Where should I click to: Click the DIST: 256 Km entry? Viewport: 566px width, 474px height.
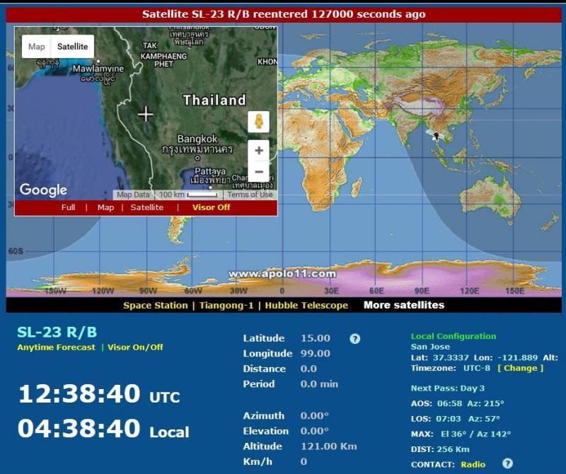click(x=440, y=449)
